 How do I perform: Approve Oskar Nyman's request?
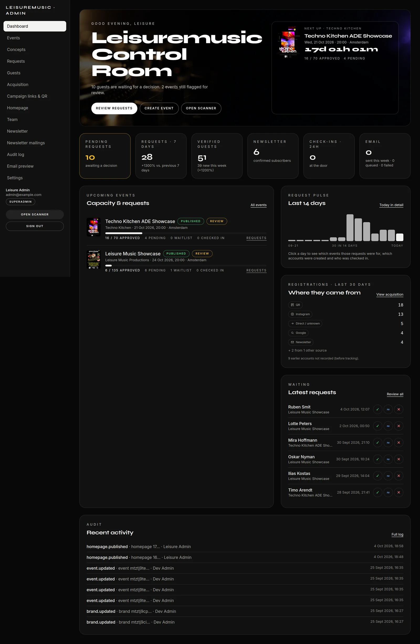coord(377,459)
